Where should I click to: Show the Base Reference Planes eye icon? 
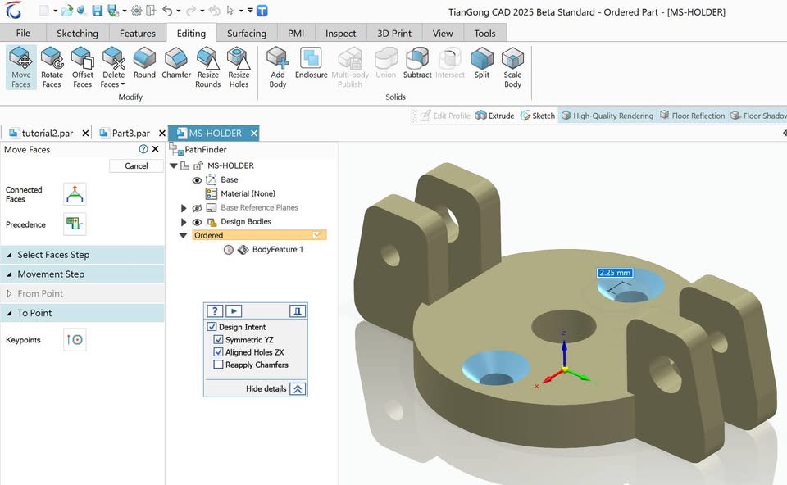click(x=198, y=207)
